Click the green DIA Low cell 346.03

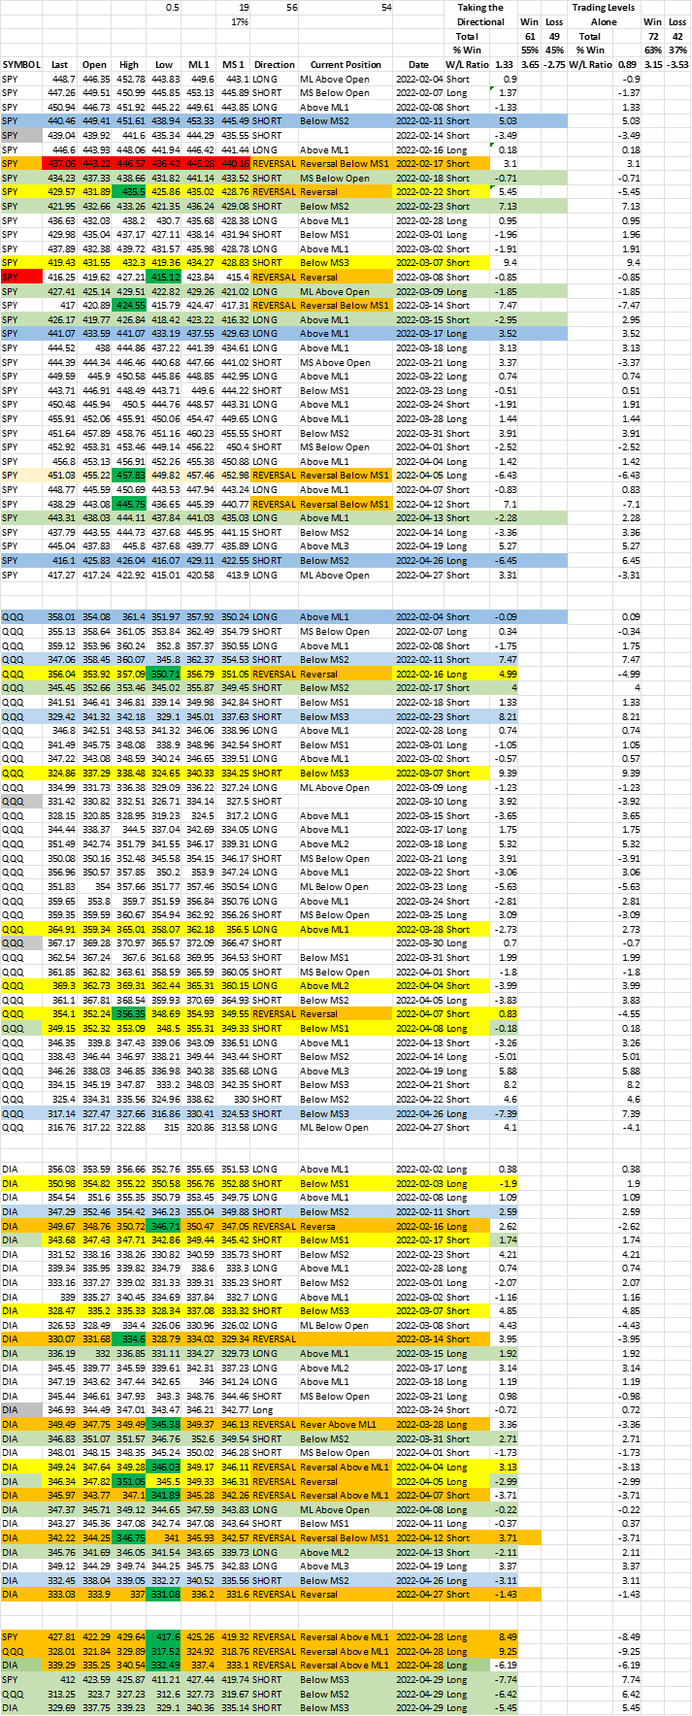(x=164, y=1468)
